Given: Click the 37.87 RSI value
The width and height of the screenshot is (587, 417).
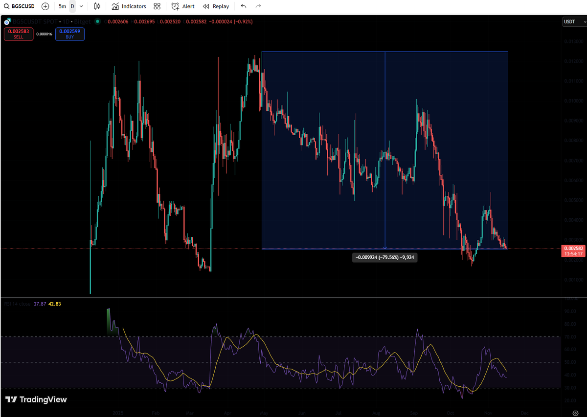Looking at the screenshot, I should click(39, 304).
